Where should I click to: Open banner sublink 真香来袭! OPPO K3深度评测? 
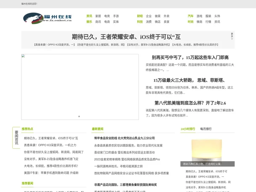54,44
